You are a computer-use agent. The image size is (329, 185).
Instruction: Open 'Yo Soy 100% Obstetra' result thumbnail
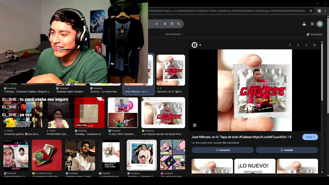[x=123, y=113]
